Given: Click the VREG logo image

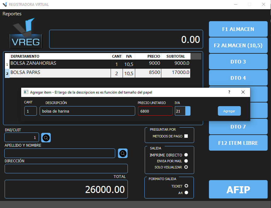Looking at the screenshot, I should pos(26,33).
